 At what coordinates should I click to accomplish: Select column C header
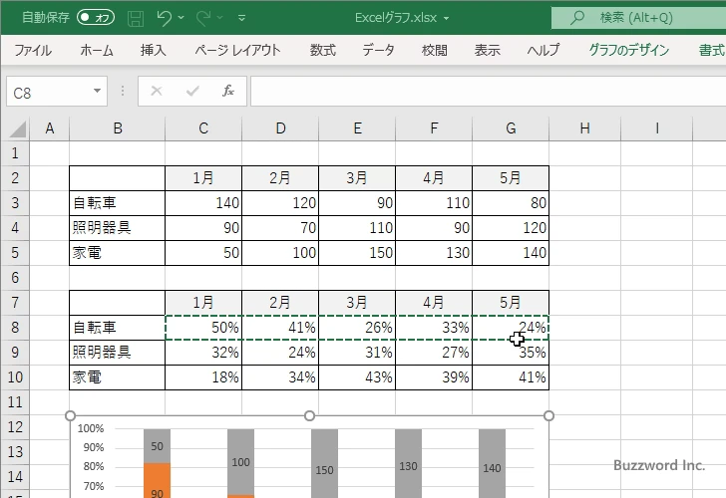point(203,128)
